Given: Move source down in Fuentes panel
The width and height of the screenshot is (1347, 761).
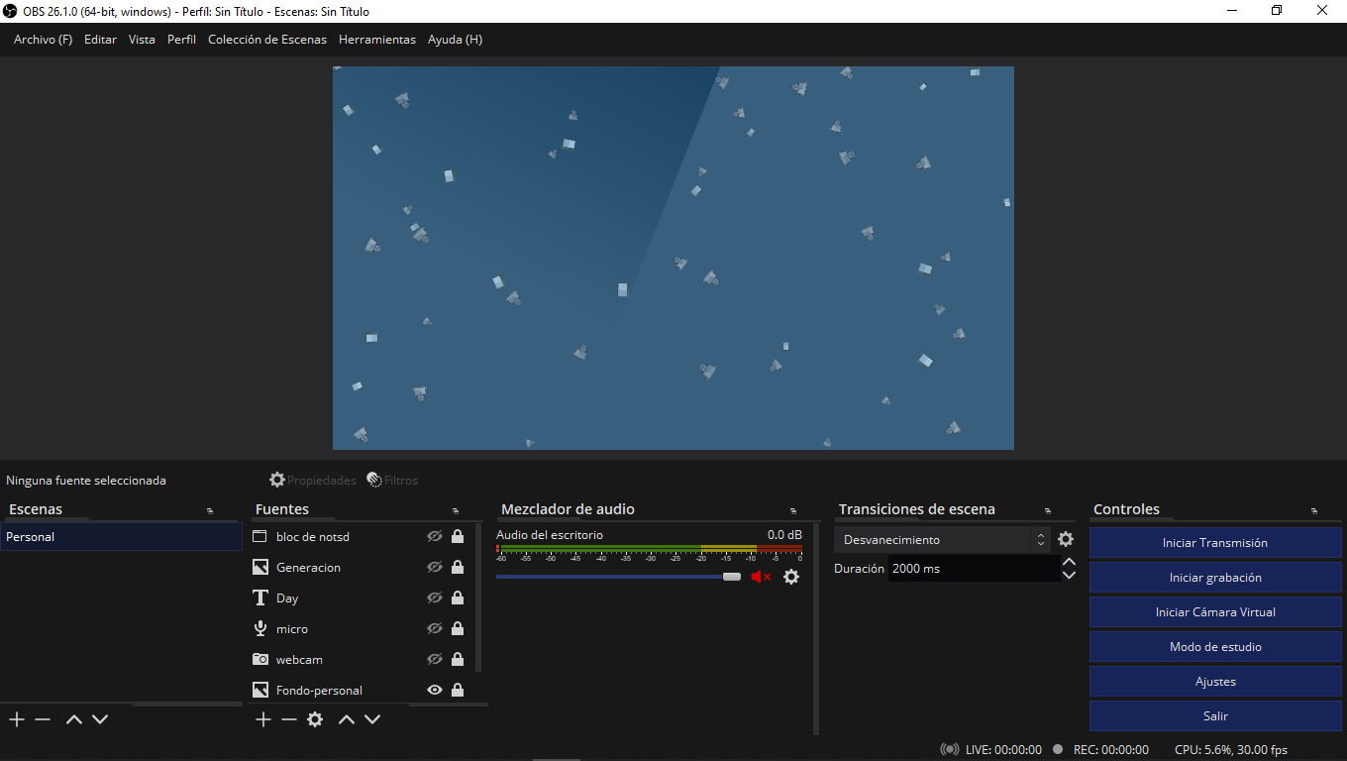Looking at the screenshot, I should tap(371, 719).
